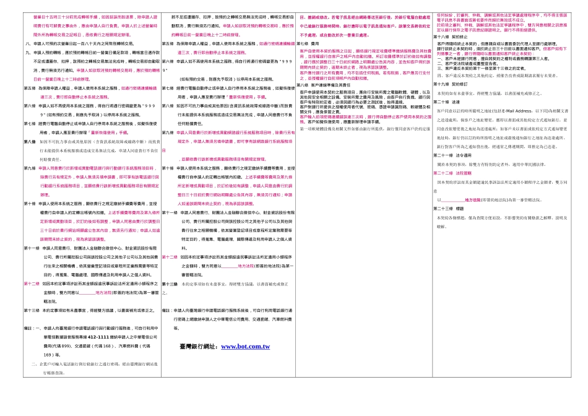Screen dimensions: 588x416
Task: Click line starting 八、申請人可預約
Action: coord(80,44)
